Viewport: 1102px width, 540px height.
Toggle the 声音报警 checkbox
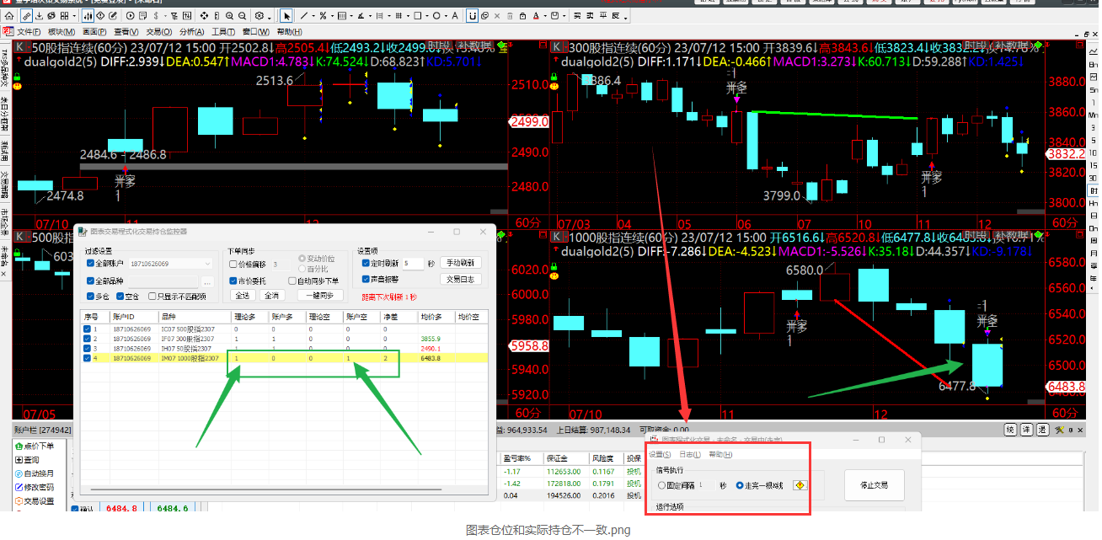pyautogui.click(x=366, y=280)
